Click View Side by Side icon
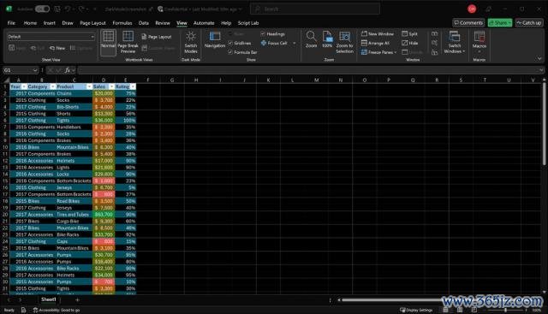Viewport: 548px width, 314px height. 434,34
